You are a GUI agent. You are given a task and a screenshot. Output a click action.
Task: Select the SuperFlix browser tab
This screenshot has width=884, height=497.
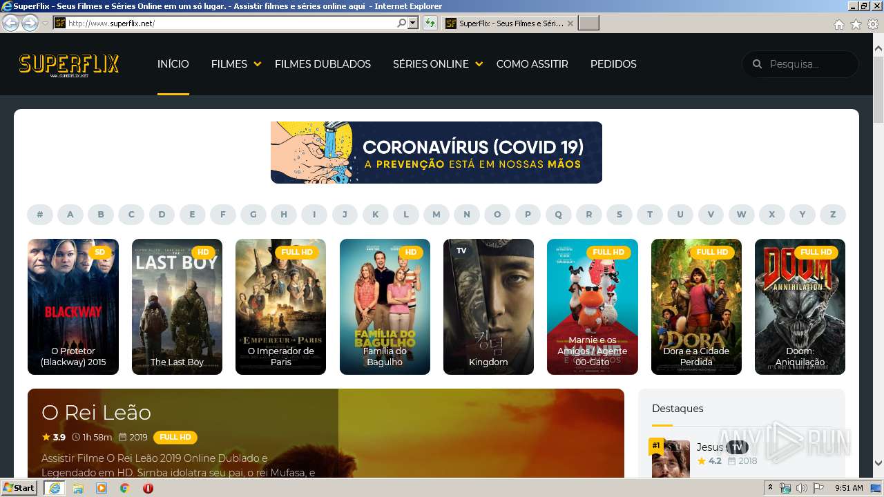508,23
